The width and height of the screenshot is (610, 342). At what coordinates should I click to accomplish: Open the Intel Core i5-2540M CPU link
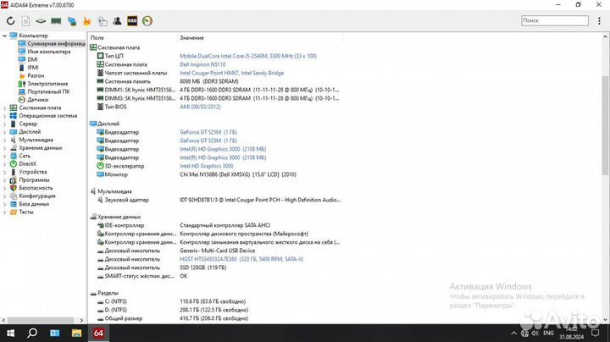point(248,56)
